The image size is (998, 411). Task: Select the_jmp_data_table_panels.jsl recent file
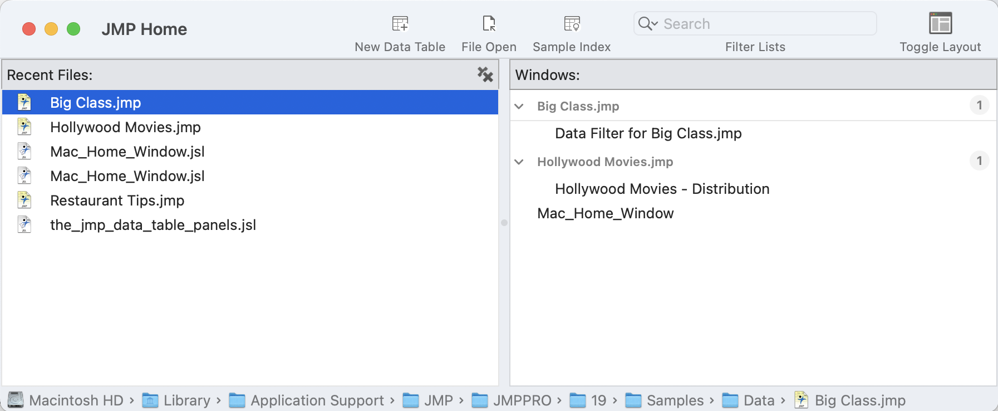tap(250, 225)
